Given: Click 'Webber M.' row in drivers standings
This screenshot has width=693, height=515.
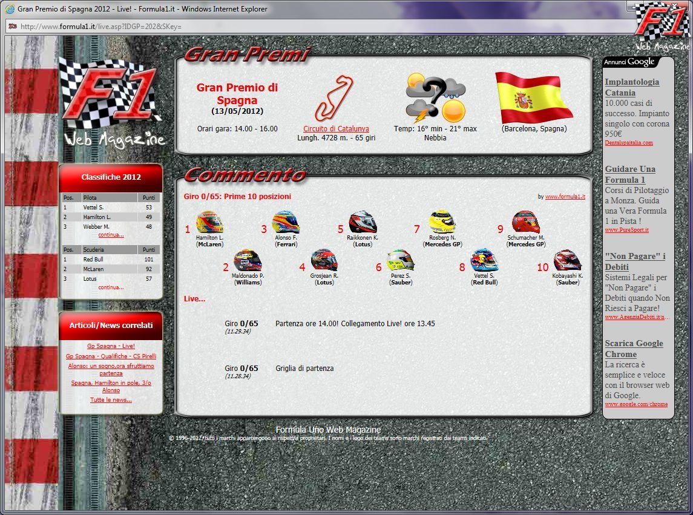Looking at the screenshot, I should [x=111, y=227].
